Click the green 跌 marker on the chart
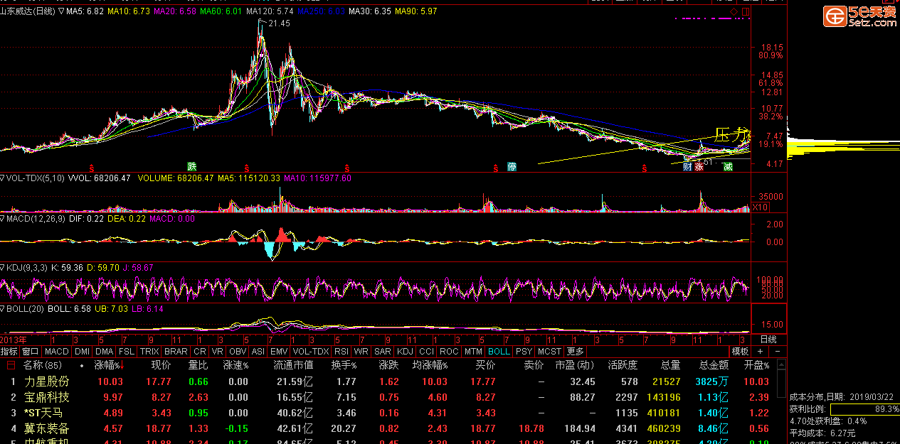Image resolution: width=900 pixels, height=444 pixels. [191, 166]
